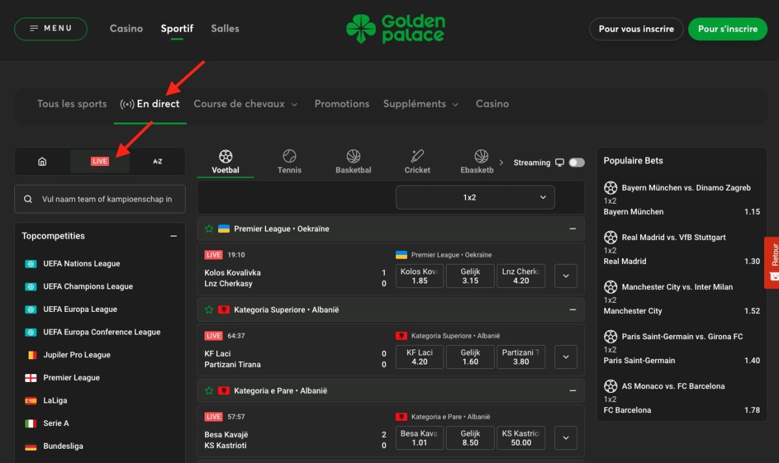Expand the Suppléments menu
Viewport: 779px width, 463px height.
[421, 104]
